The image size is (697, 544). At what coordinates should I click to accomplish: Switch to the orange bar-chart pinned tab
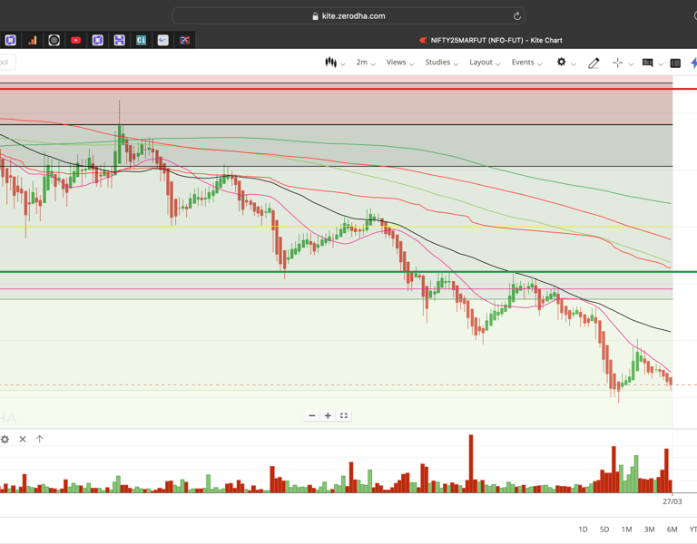[33, 41]
